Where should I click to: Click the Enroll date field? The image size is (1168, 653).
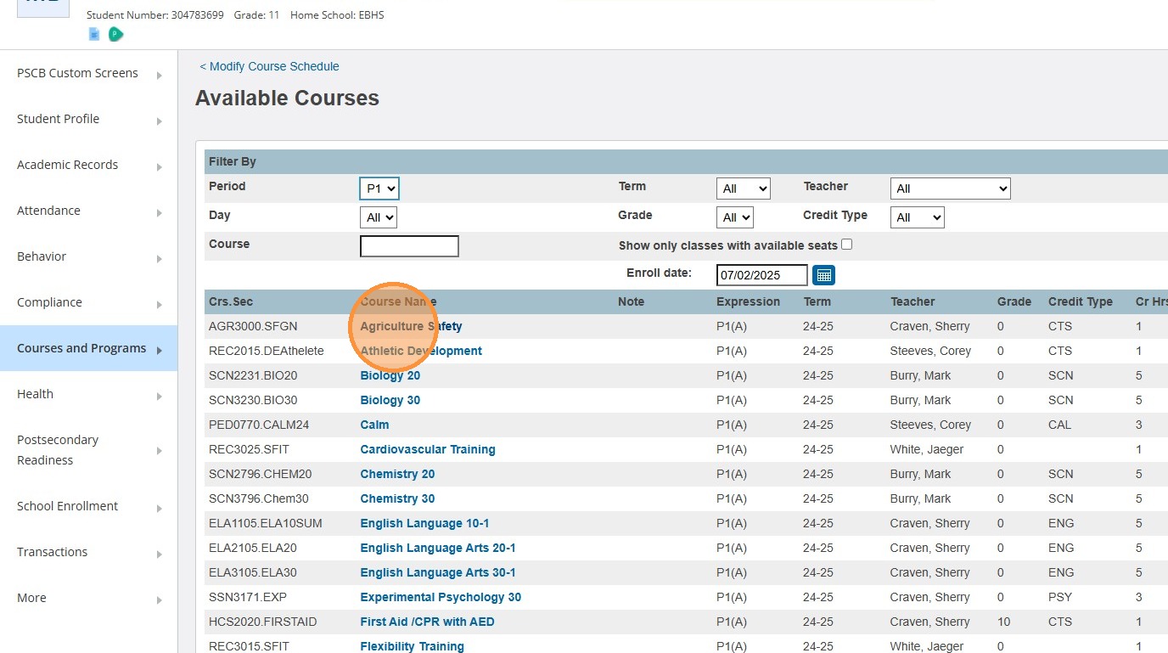point(762,275)
